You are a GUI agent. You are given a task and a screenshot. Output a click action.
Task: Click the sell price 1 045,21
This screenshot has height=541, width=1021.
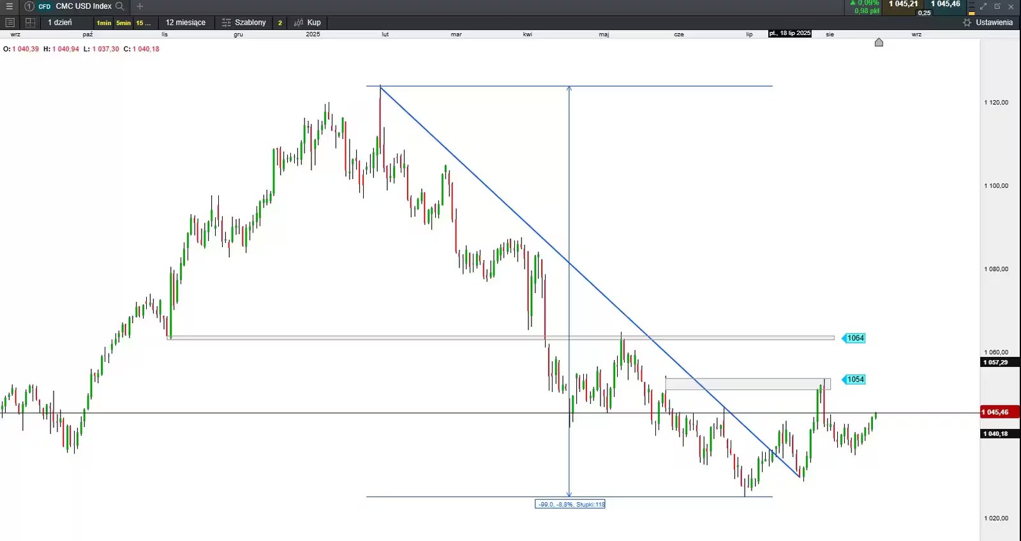pyautogui.click(x=903, y=4)
